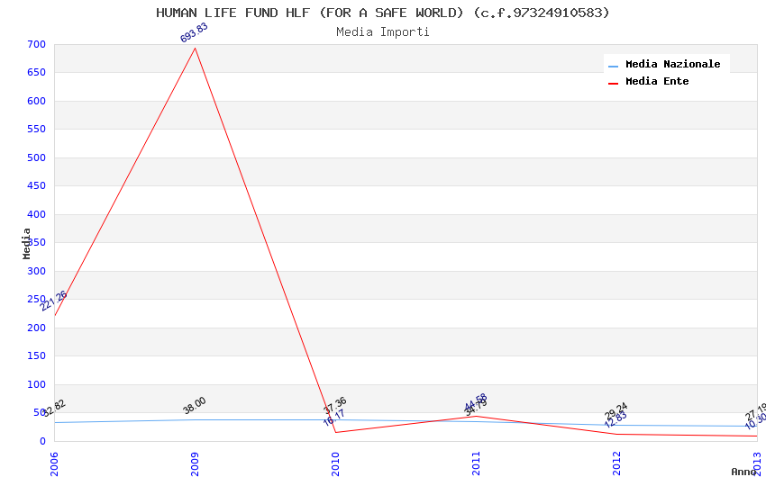
Task: Click y-axis value 150
Action: [x=37, y=356]
